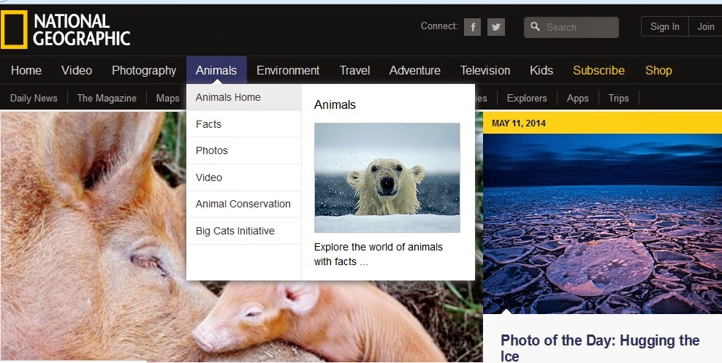Open the Kids nav item
Screen dimensions: 722x363
(541, 70)
